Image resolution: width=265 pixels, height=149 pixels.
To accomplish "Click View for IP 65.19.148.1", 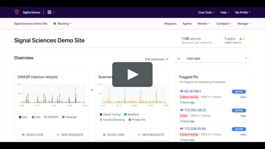I will coord(243,97).
